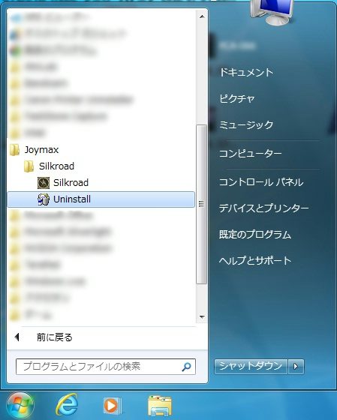Click the program list scrollbar thumb
Image resolution: width=337 pixels, height=420 pixels.
pyautogui.click(x=202, y=204)
